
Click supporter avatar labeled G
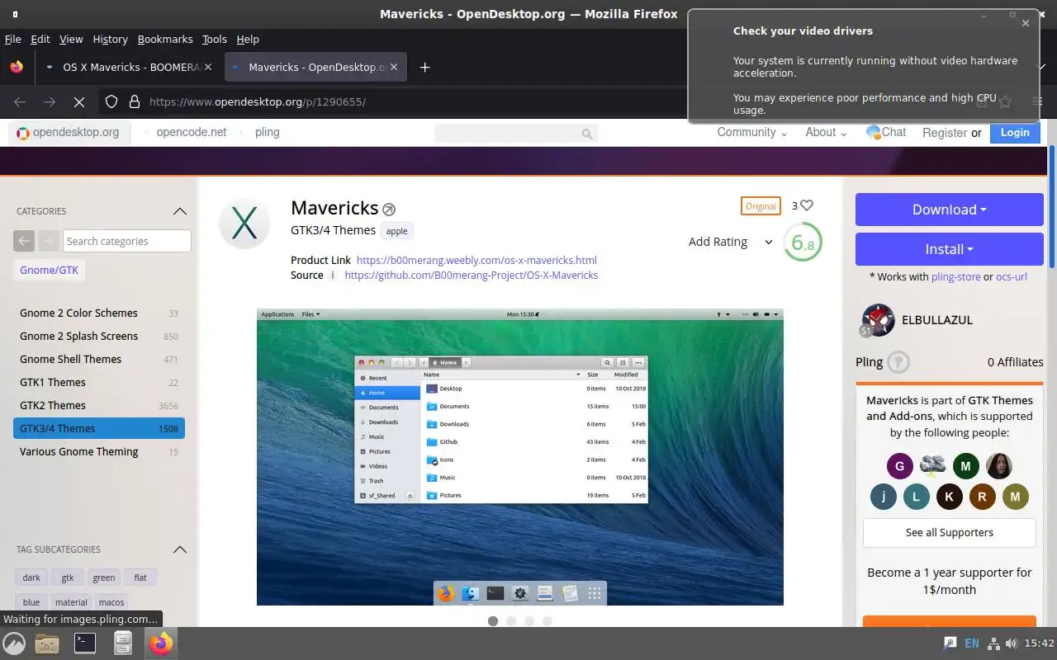coord(900,466)
